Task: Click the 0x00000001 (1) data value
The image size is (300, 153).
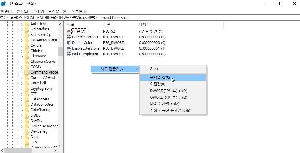Action: pos(152,48)
